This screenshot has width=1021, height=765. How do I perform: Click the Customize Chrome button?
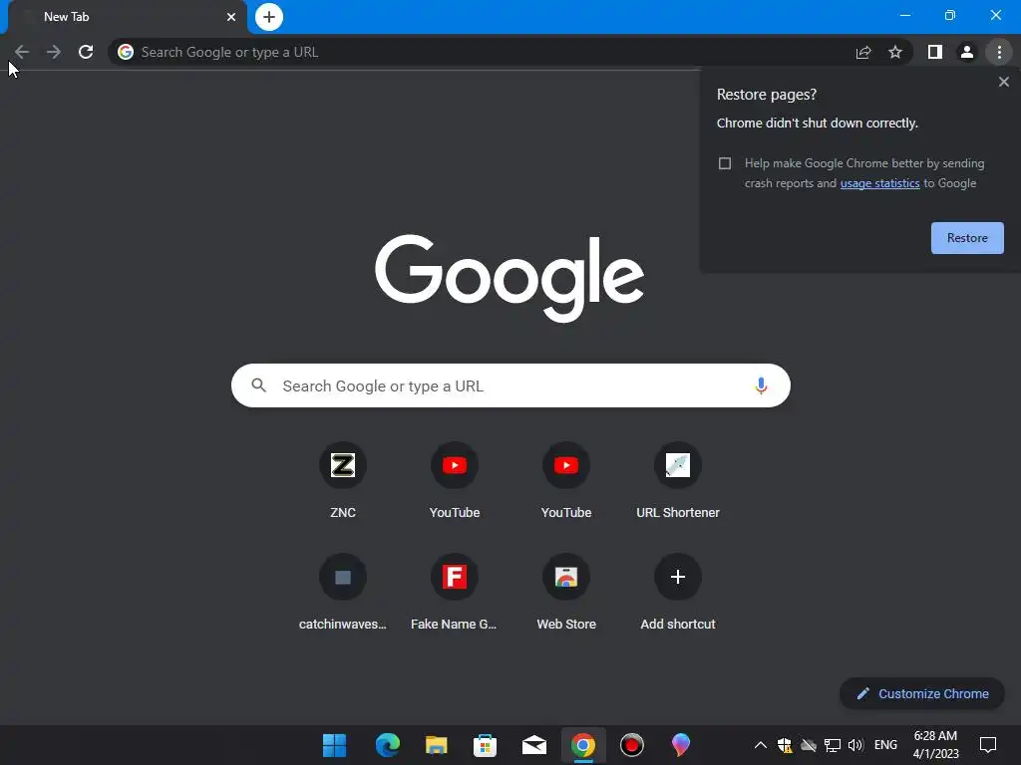click(x=922, y=693)
